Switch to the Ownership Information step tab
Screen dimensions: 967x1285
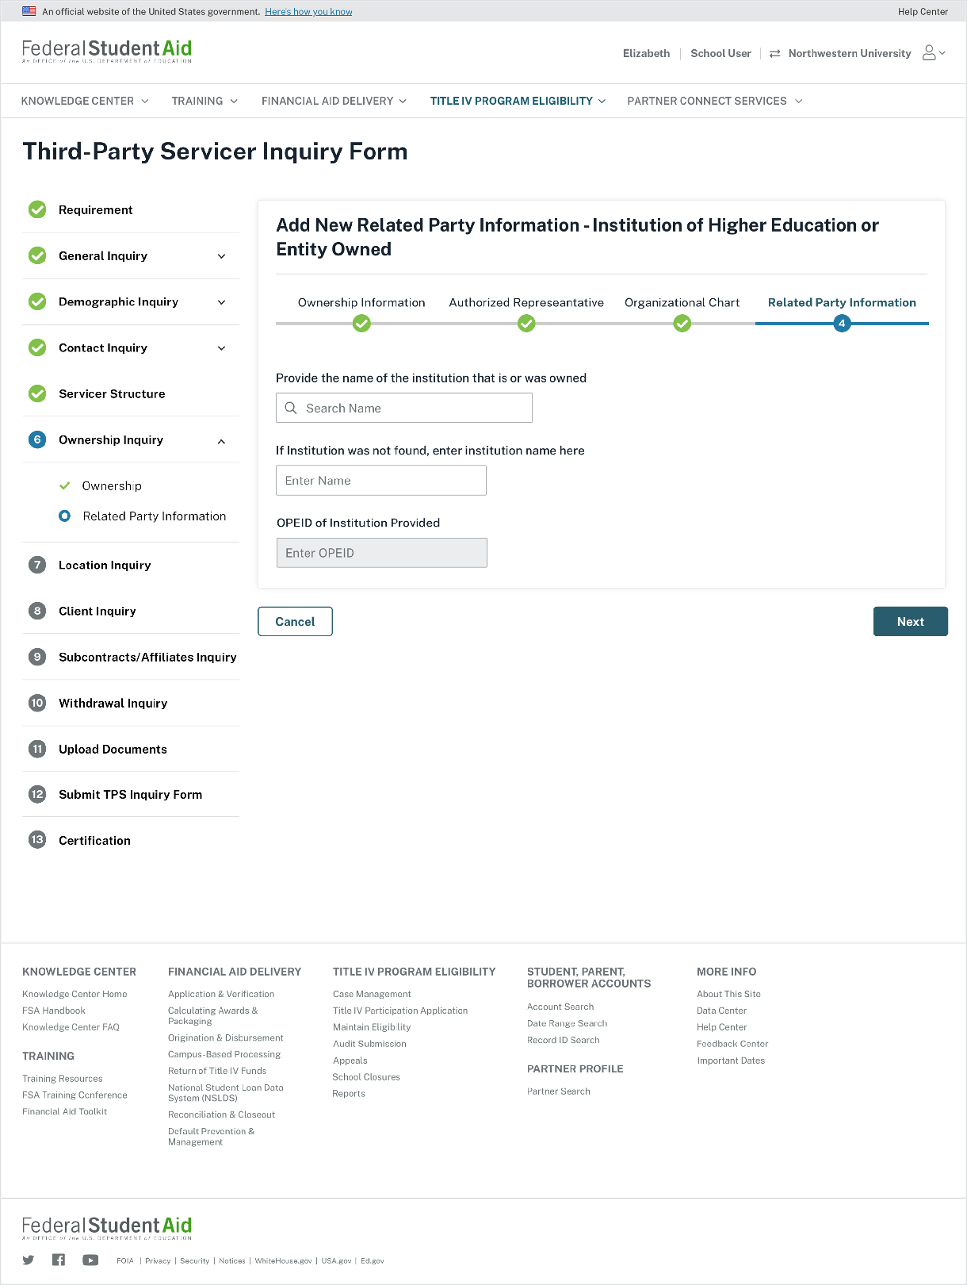[361, 302]
